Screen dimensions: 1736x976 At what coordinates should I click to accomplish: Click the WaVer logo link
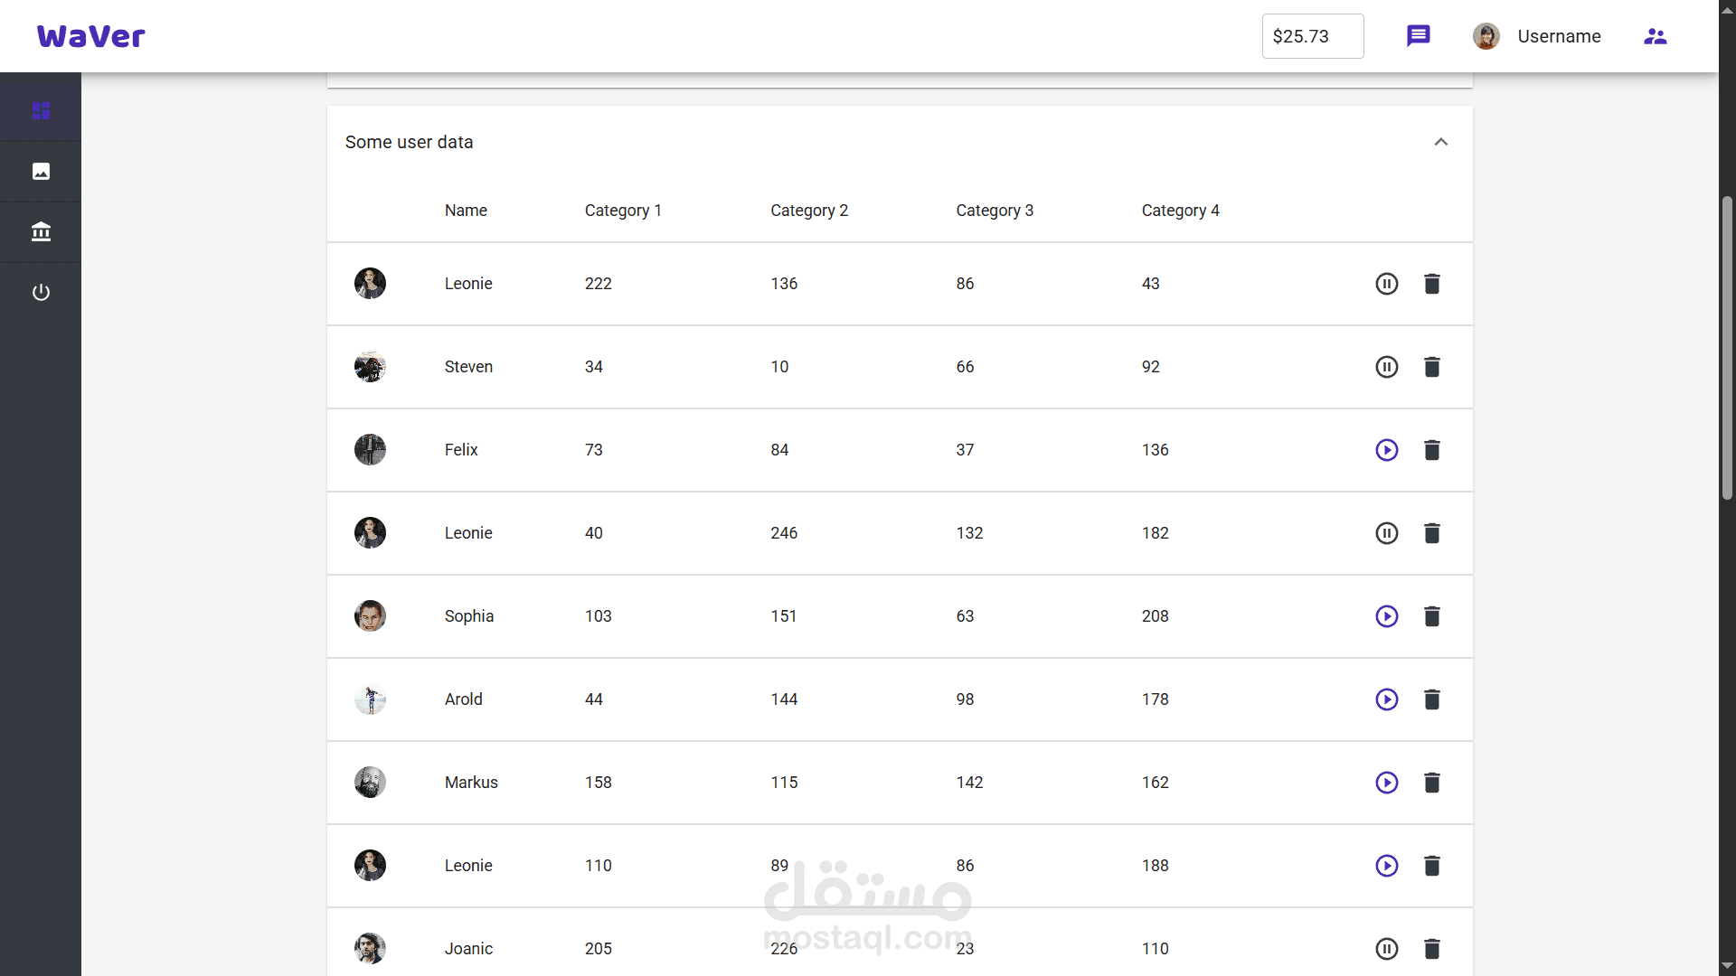90,36
